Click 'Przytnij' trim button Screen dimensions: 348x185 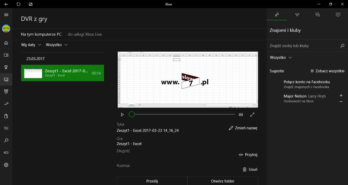(248, 155)
